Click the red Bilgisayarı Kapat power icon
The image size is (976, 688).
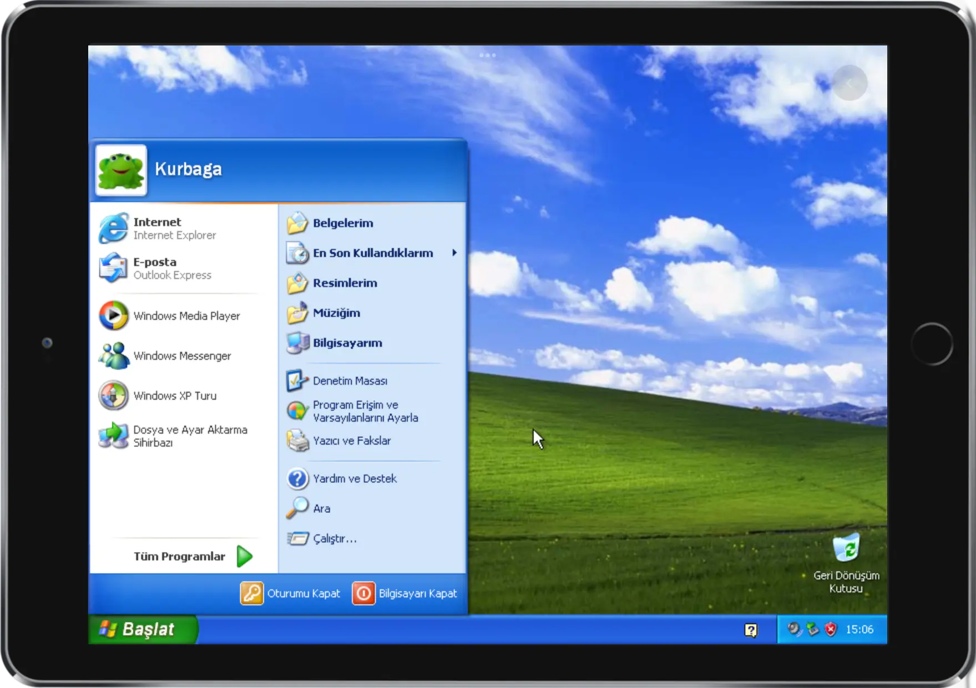363,593
